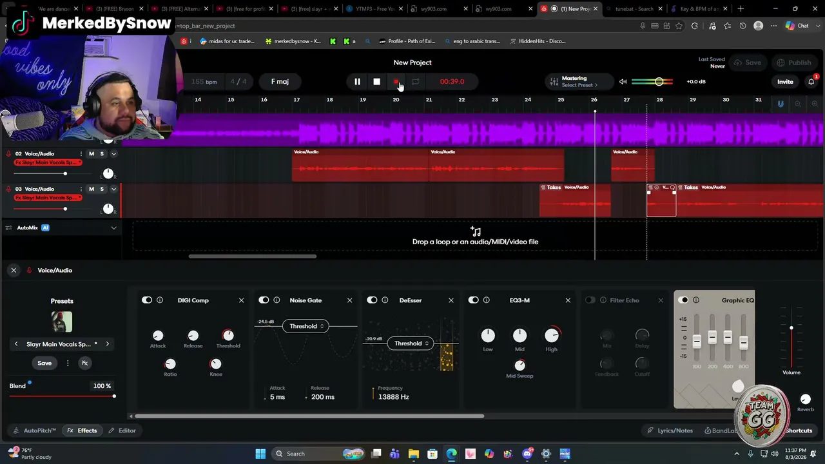Open the Windows Start menu
Viewport: 825px width, 464px height.
tap(260, 454)
